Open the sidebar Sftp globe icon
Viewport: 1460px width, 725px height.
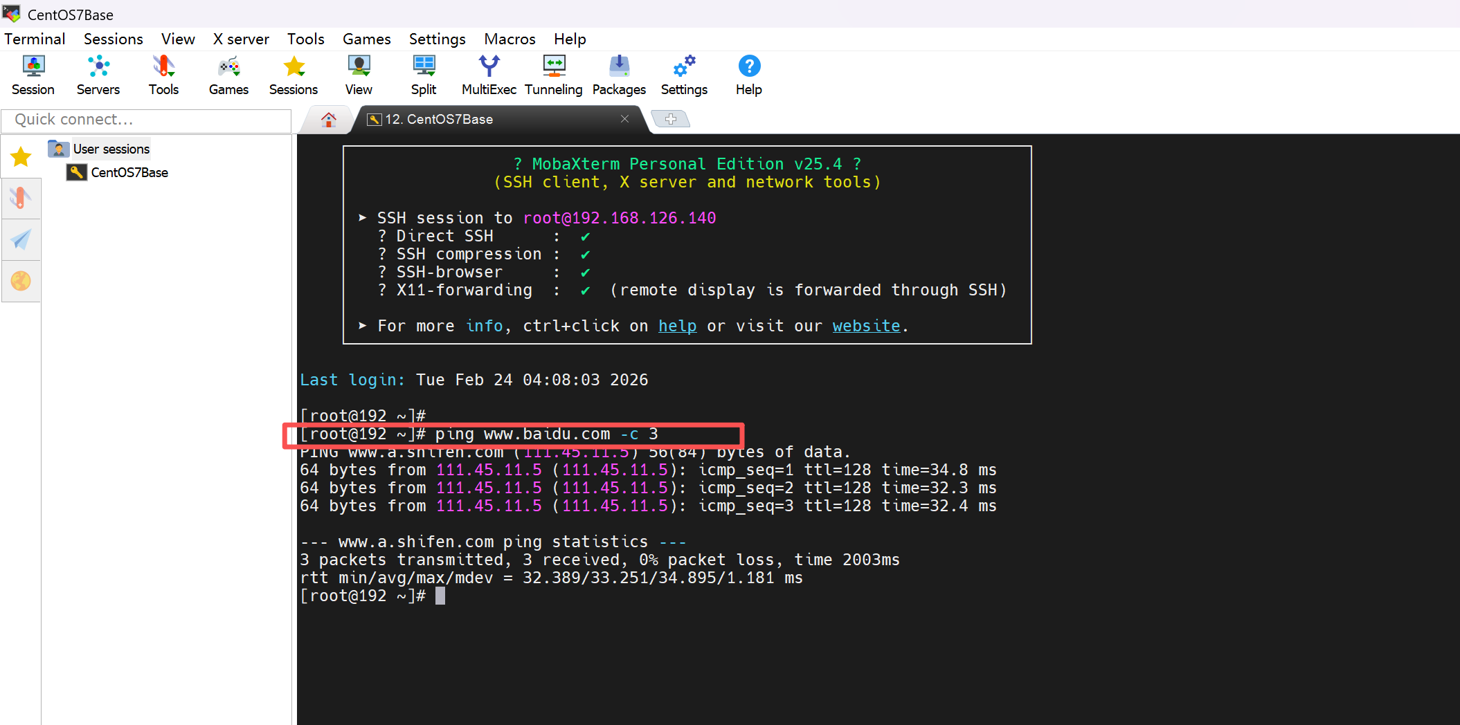21,281
